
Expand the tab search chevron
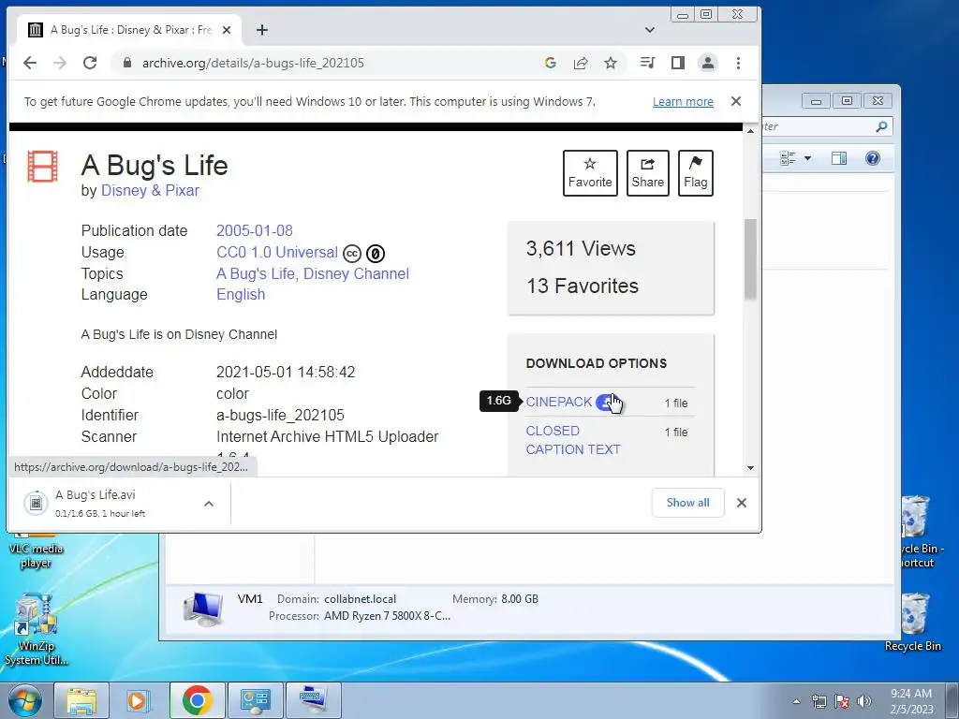tap(650, 30)
